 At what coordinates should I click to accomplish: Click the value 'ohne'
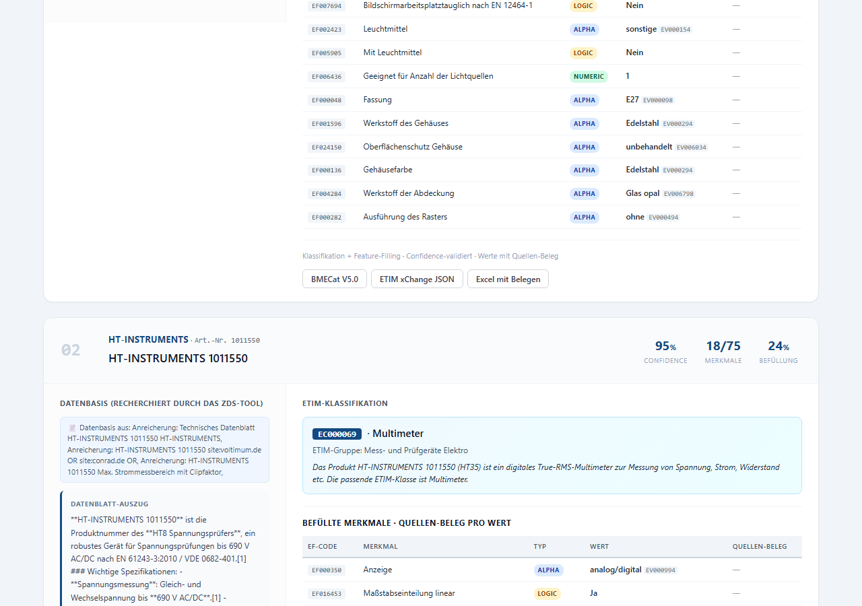635,217
